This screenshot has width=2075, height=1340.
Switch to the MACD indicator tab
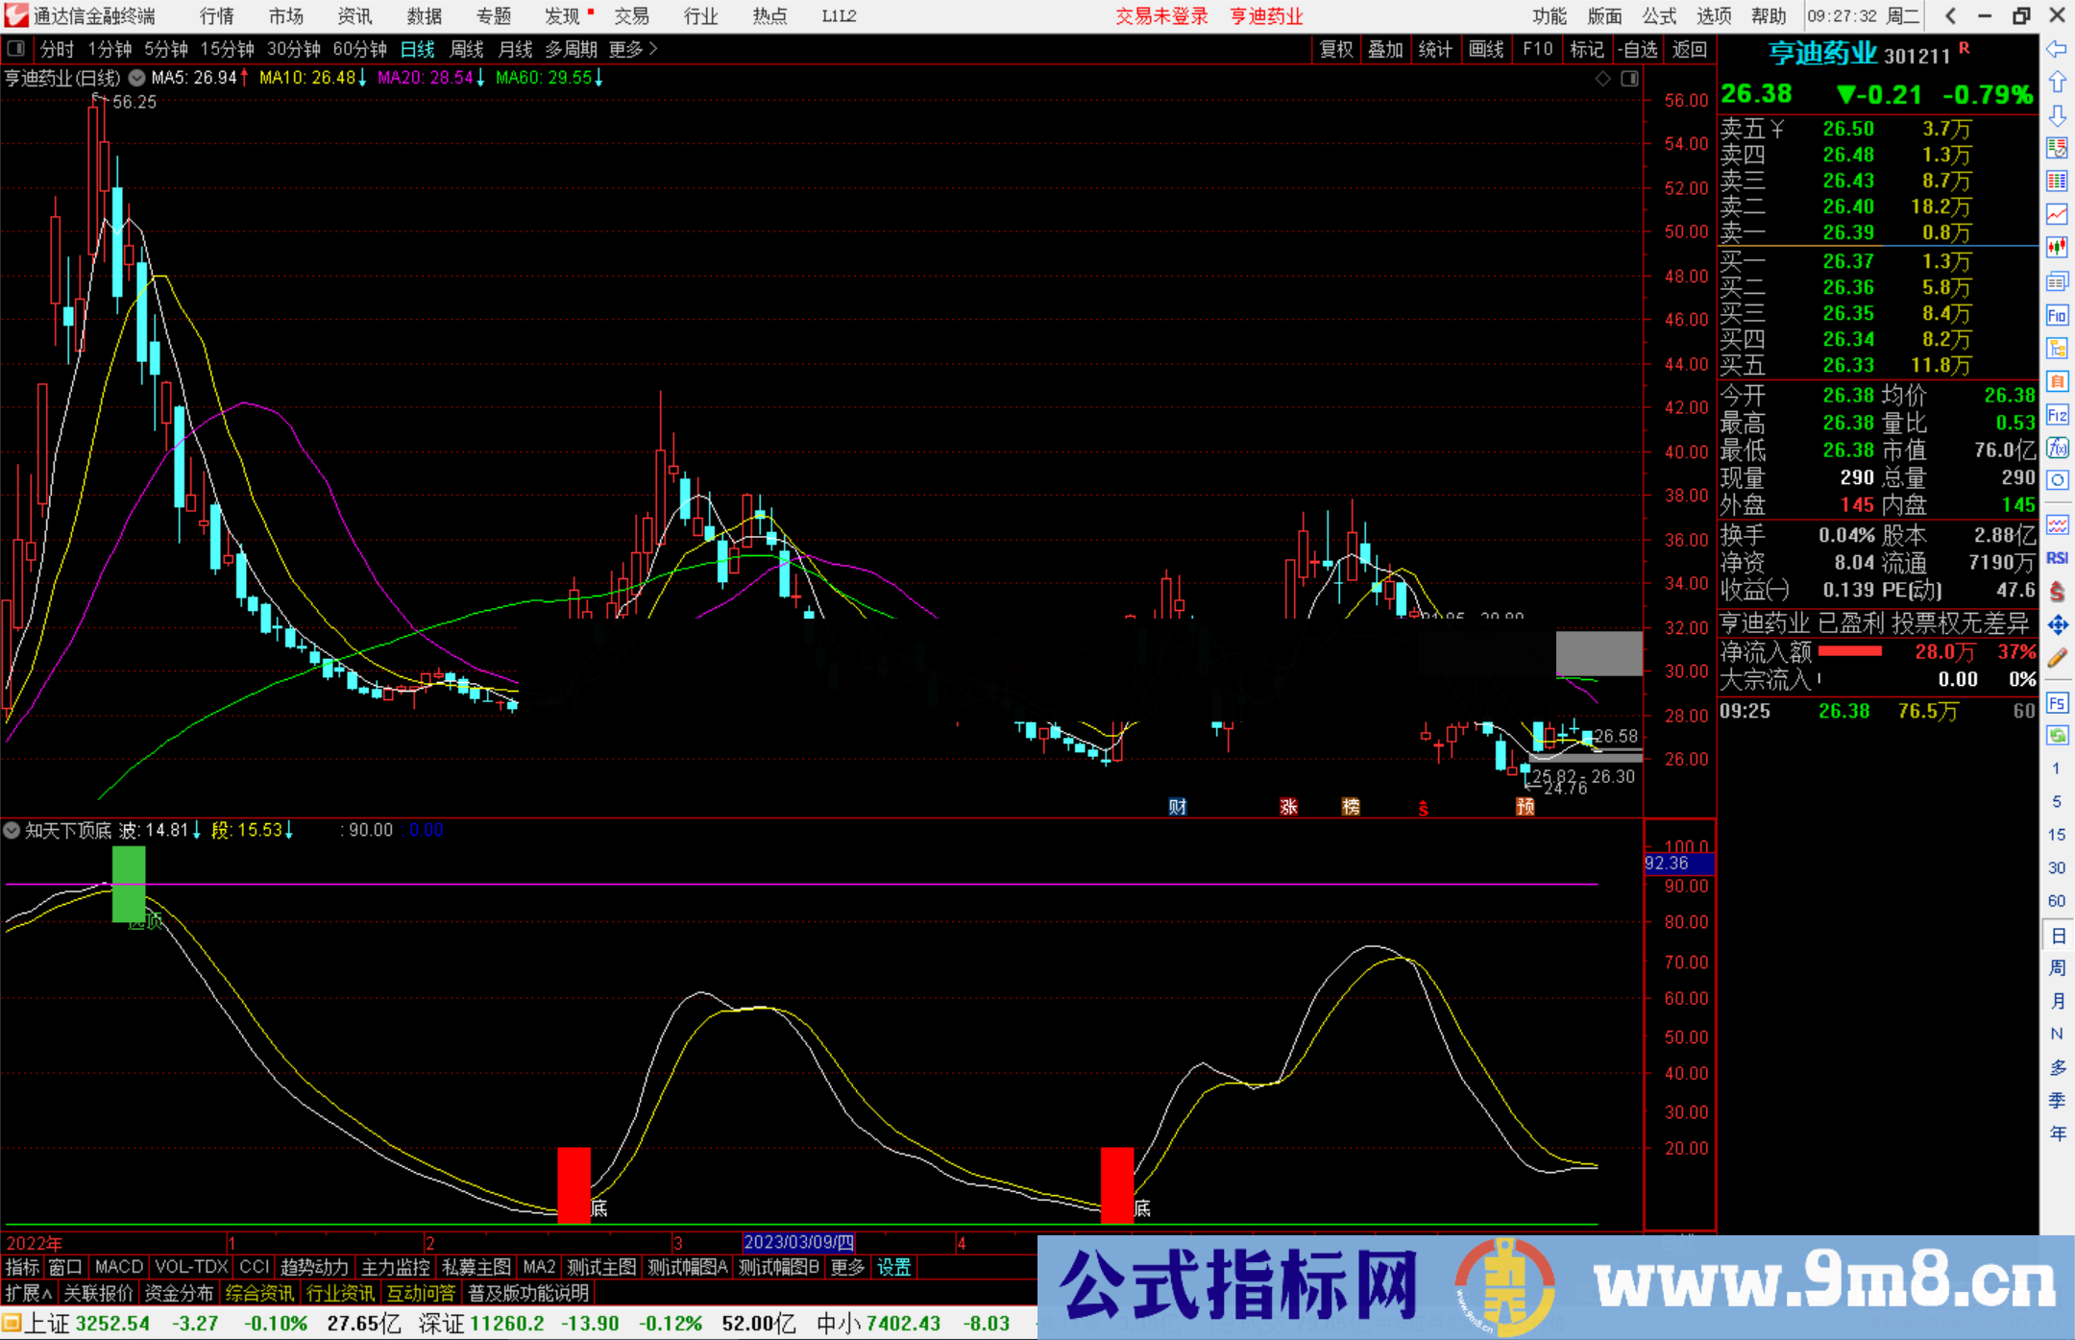[118, 1267]
